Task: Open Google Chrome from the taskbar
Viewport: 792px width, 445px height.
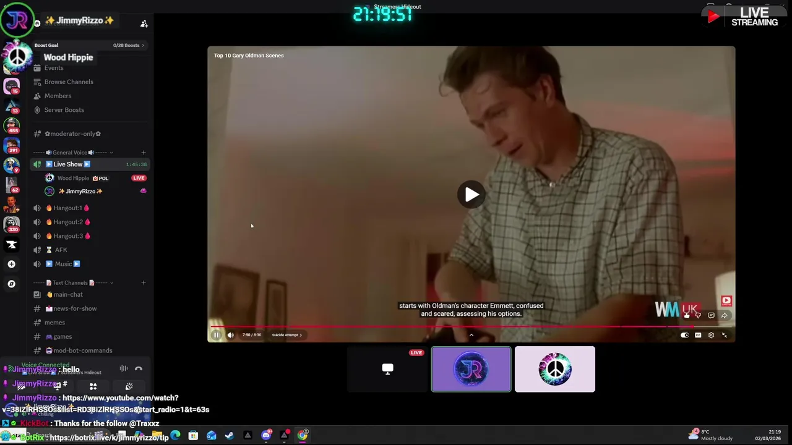Action: [303, 436]
